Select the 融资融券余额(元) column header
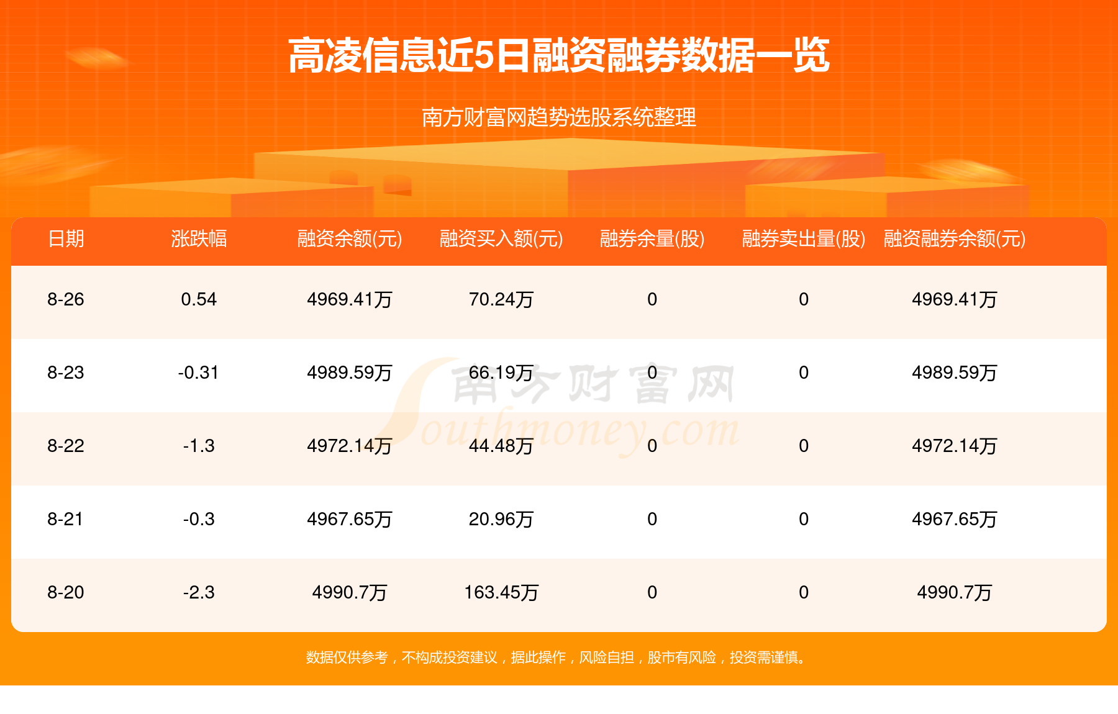Image resolution: width=1118 pixels, height=714 pixels. tap(955, 238)
